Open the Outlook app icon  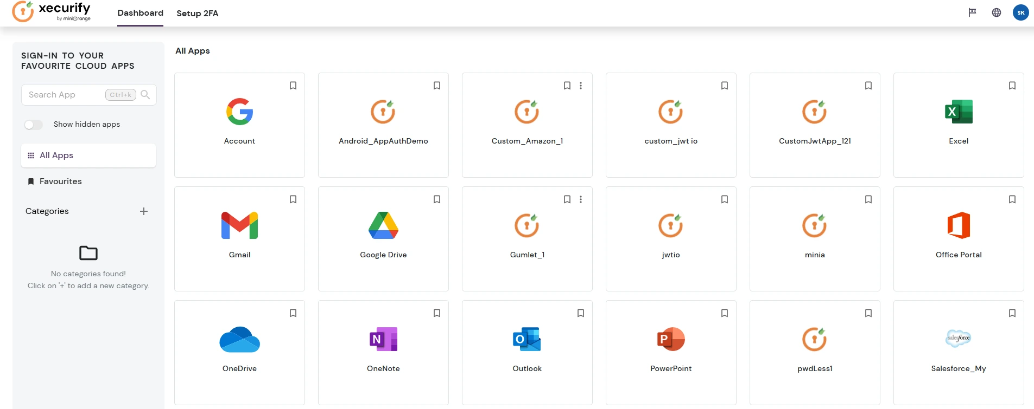527,339
